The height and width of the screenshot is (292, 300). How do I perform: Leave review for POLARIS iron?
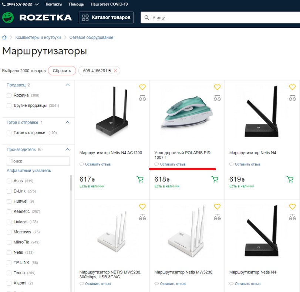(x=173, y=164)
